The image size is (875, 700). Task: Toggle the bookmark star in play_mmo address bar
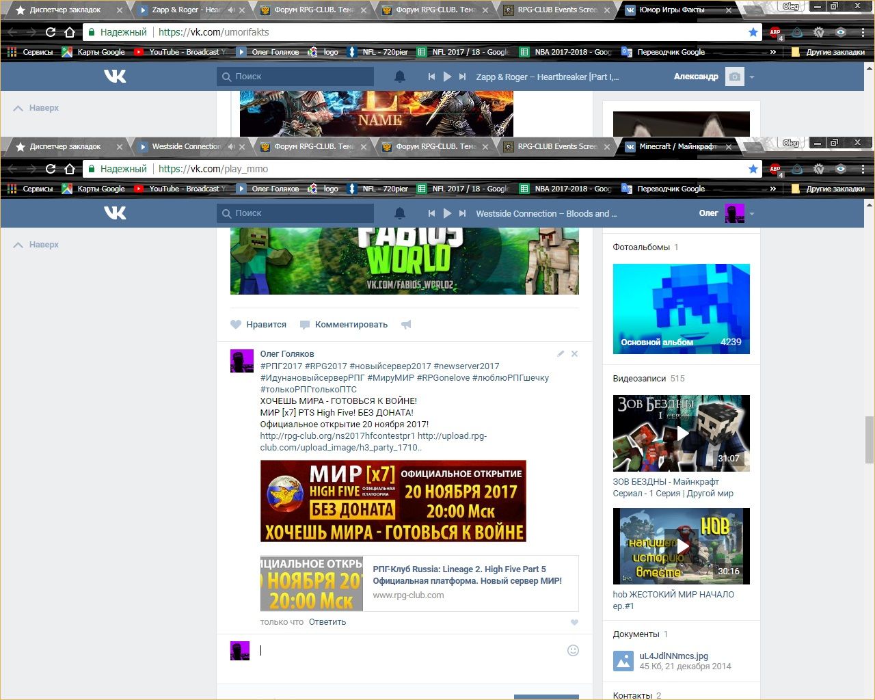(753, 168)
